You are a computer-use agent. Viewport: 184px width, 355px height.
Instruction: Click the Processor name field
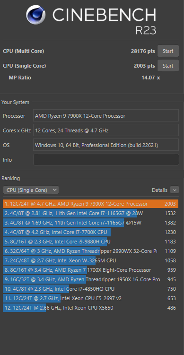pos(106,116)
